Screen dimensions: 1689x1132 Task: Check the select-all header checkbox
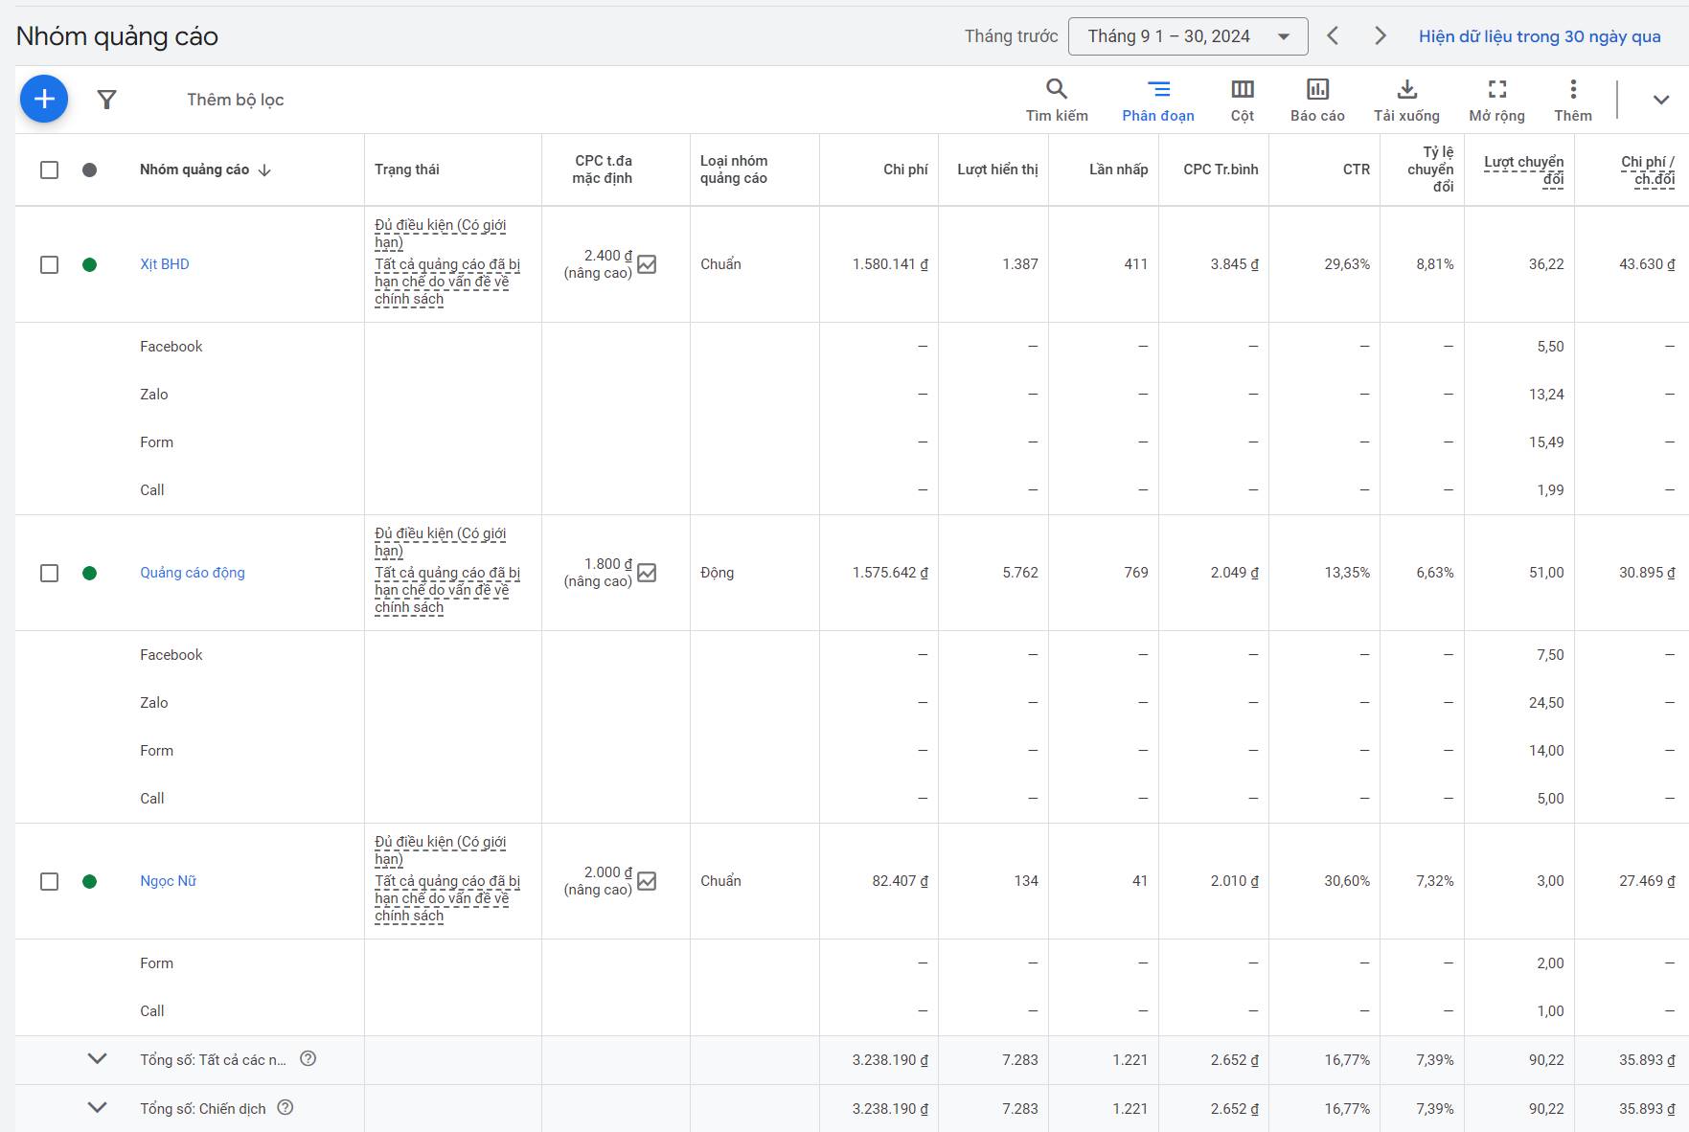coord(50,170)
